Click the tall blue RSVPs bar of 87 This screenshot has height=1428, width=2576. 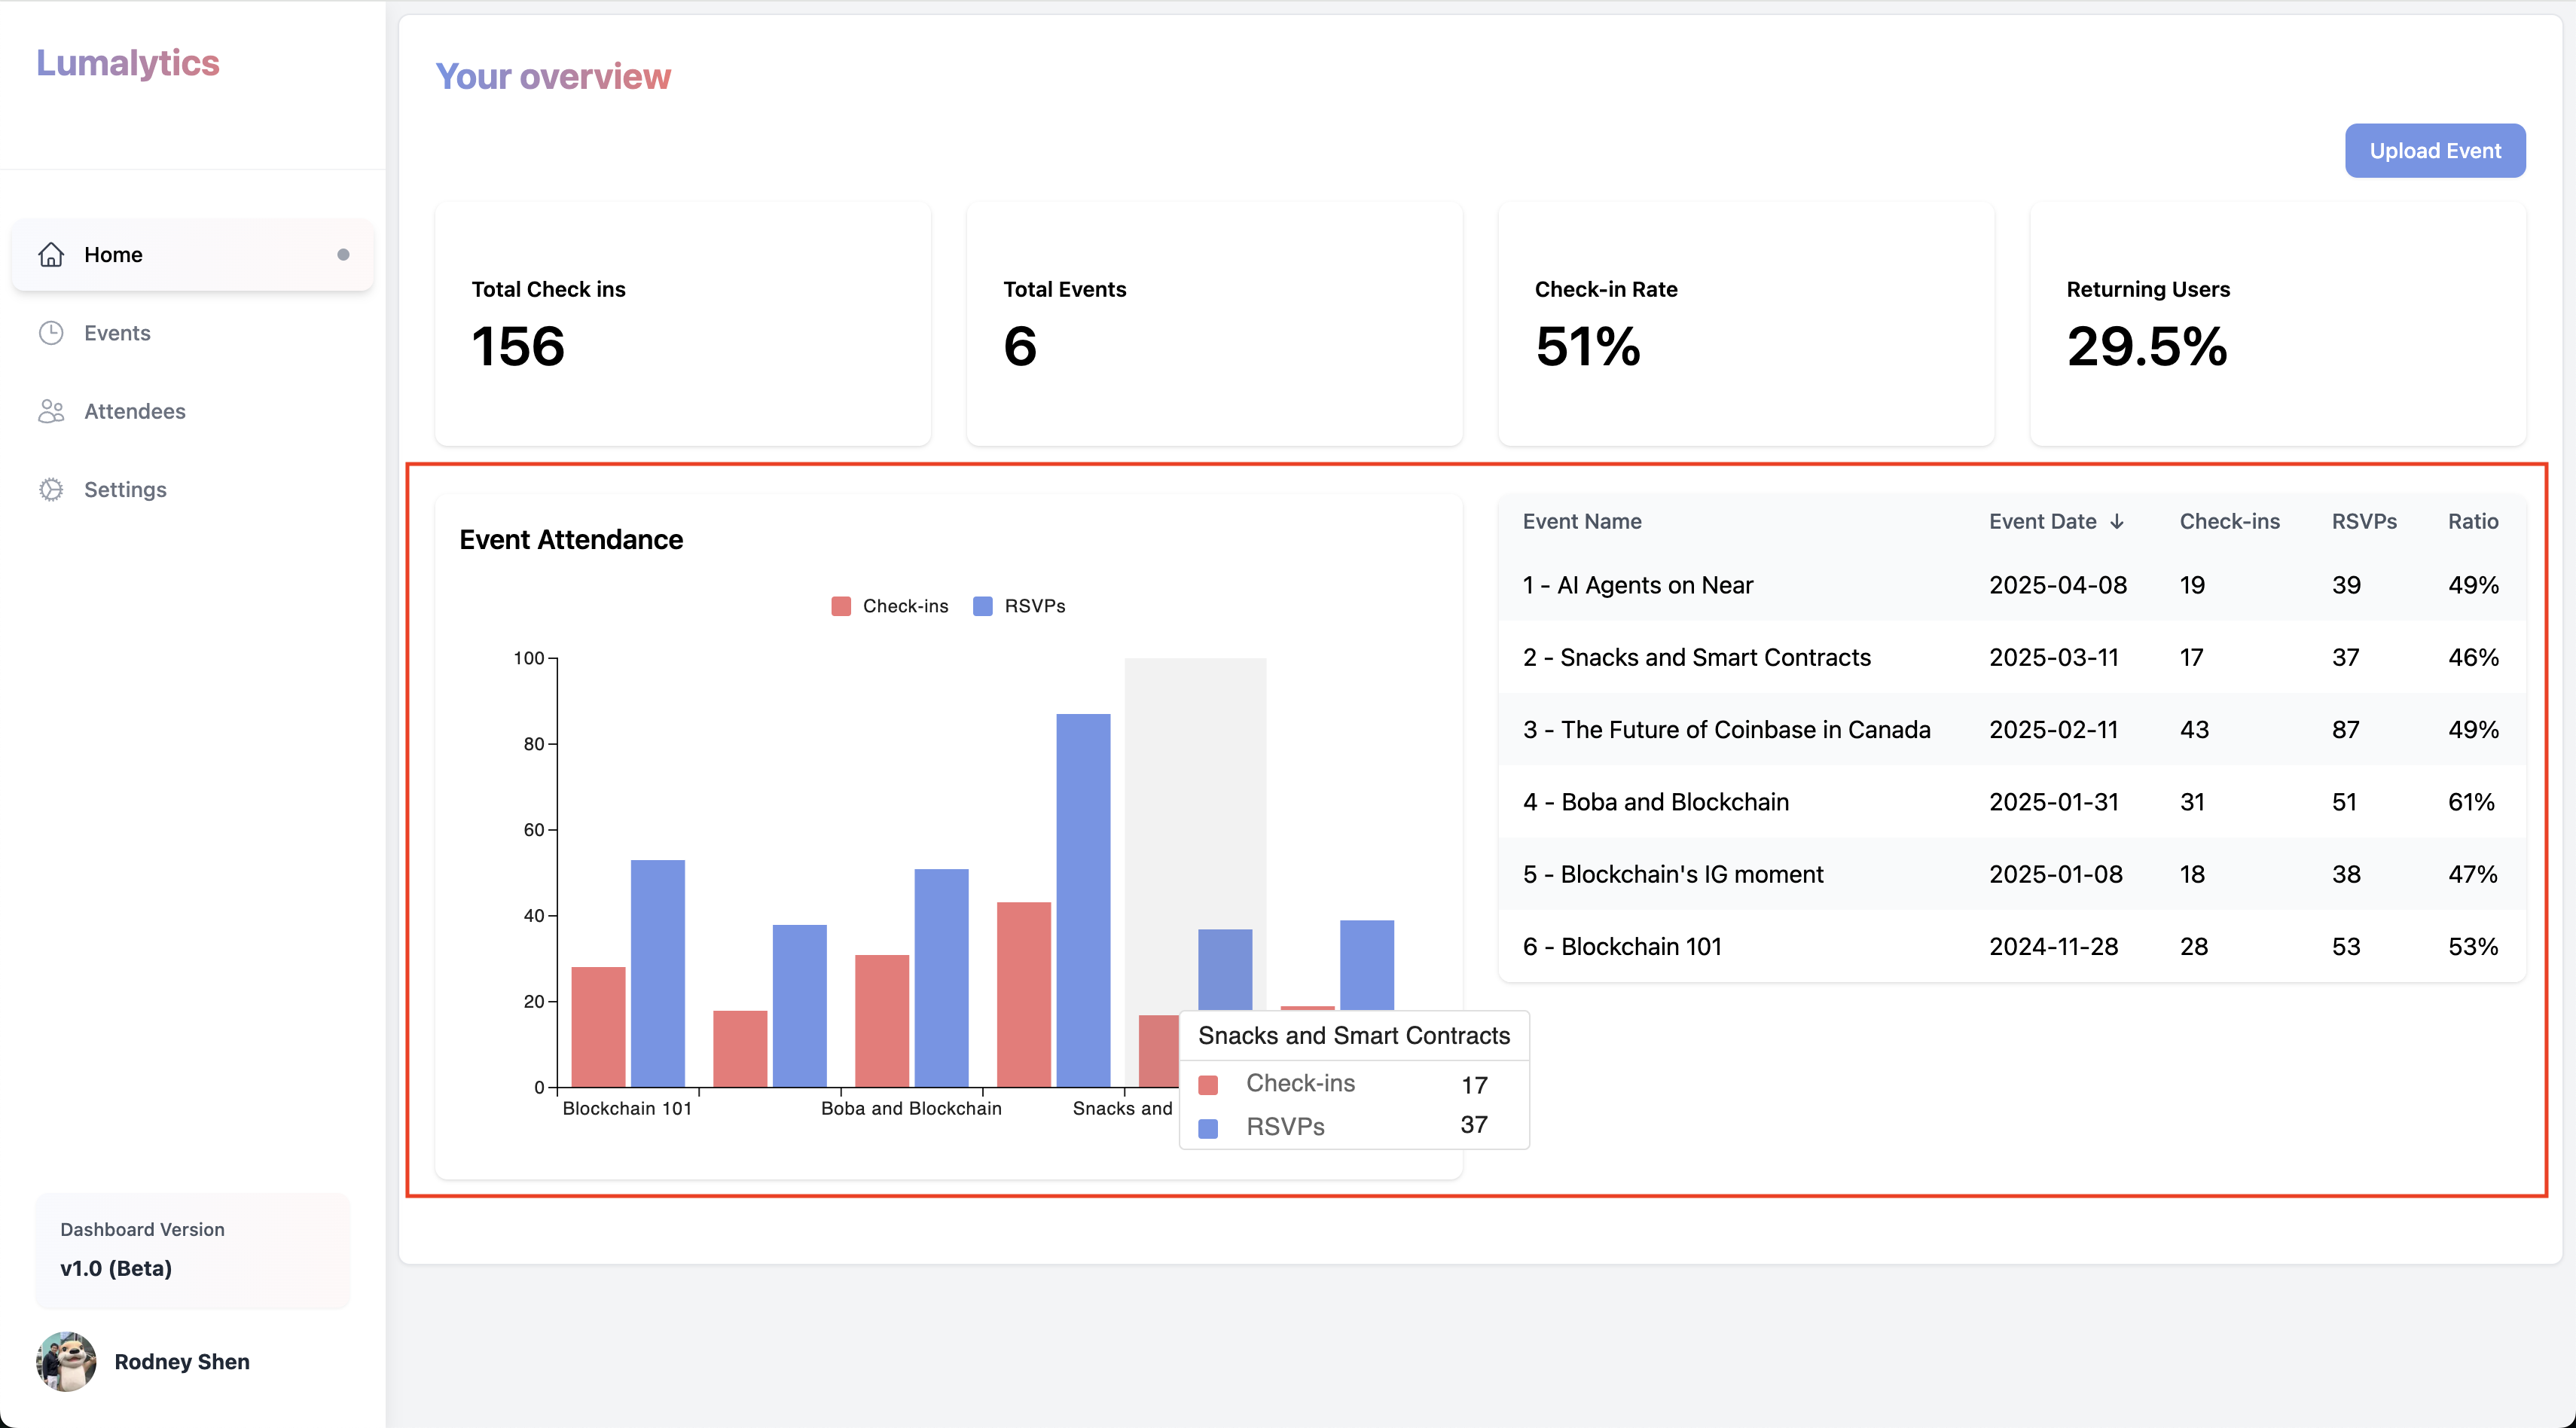point(1083,900)
